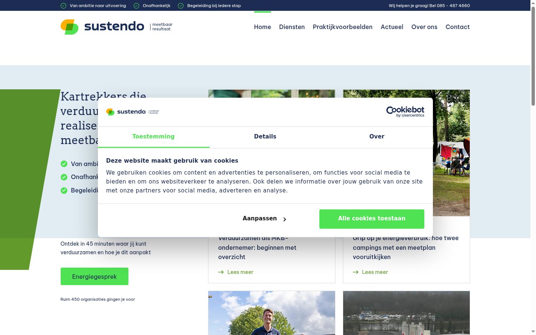Open article 'Verduurzamen als MKB-ondernemer'

point(257,248)
